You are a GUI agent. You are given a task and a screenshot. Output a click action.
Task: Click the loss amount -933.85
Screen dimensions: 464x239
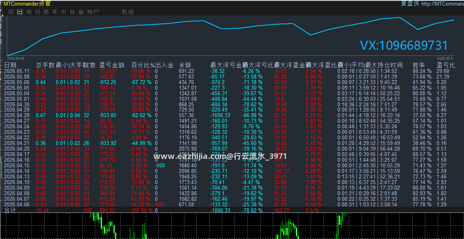click(108, 116)
